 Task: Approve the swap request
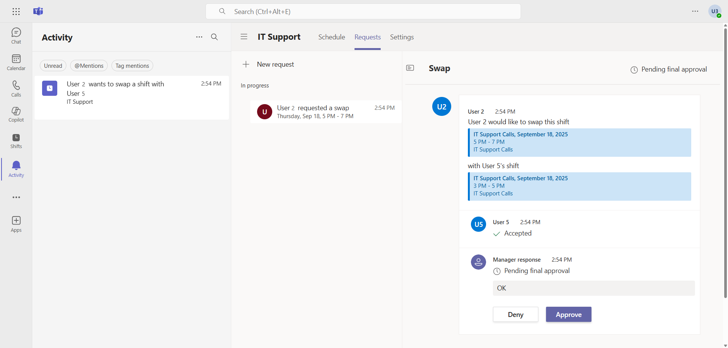[x=568, y=314]
